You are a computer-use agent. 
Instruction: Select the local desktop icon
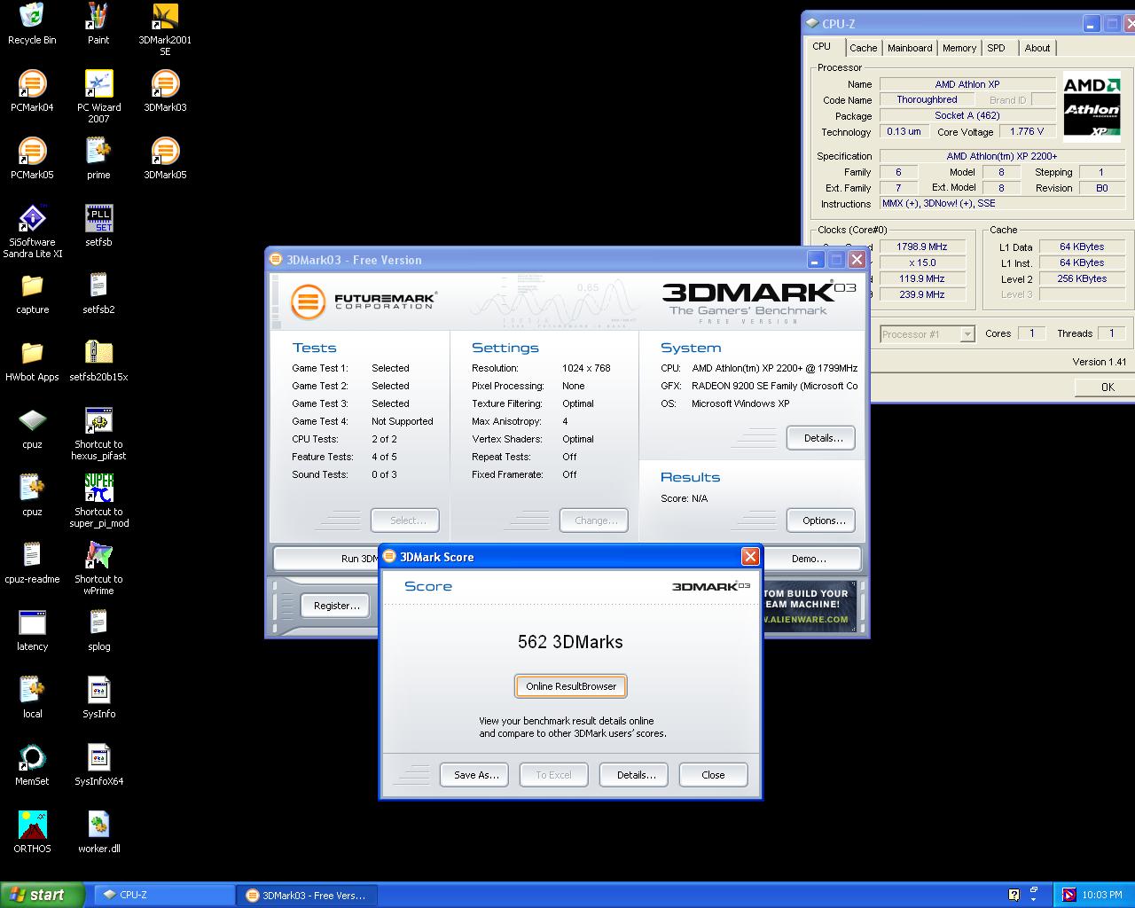(32, 698)
